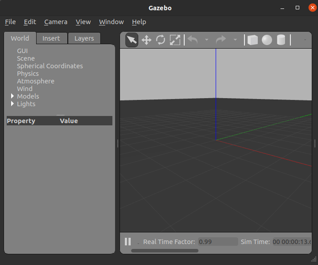Expand the Lights tree item
The width and height of the screenshot is (318, 265).
pos(12,104)
